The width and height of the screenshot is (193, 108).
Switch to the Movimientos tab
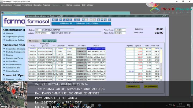(34, 41)
